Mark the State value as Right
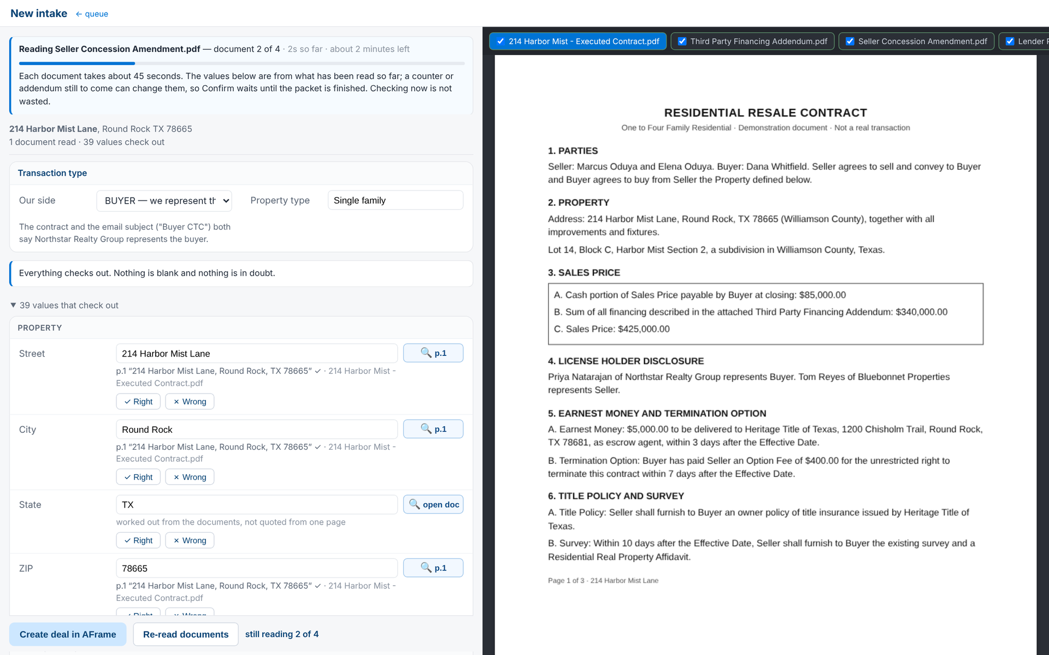This screenshot has width=1049, height=655. point(138,540)
